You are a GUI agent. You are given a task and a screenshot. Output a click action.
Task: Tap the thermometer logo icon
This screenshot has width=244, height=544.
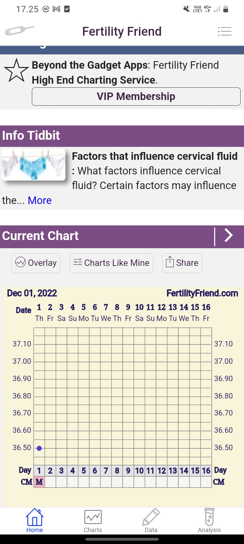pyautogui.click(x=20, y=31)
